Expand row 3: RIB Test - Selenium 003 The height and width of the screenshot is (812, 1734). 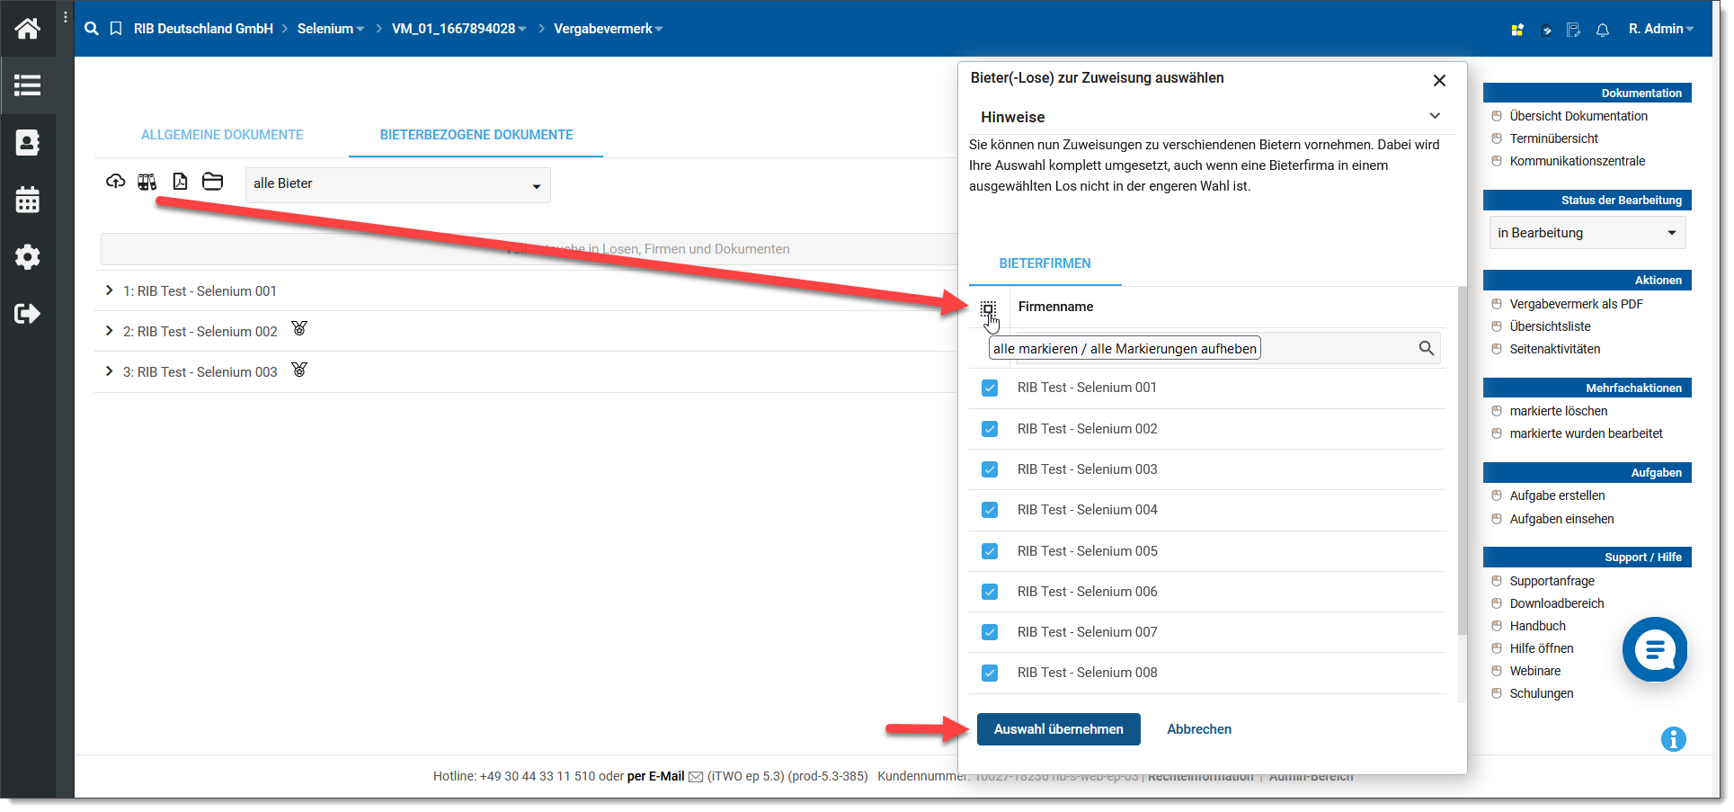pyautogui.click(x=109, y=371)
